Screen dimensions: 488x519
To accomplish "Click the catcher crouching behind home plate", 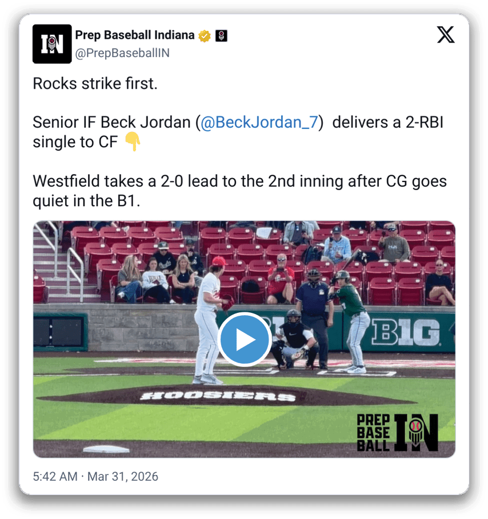I will coord(294,340).
